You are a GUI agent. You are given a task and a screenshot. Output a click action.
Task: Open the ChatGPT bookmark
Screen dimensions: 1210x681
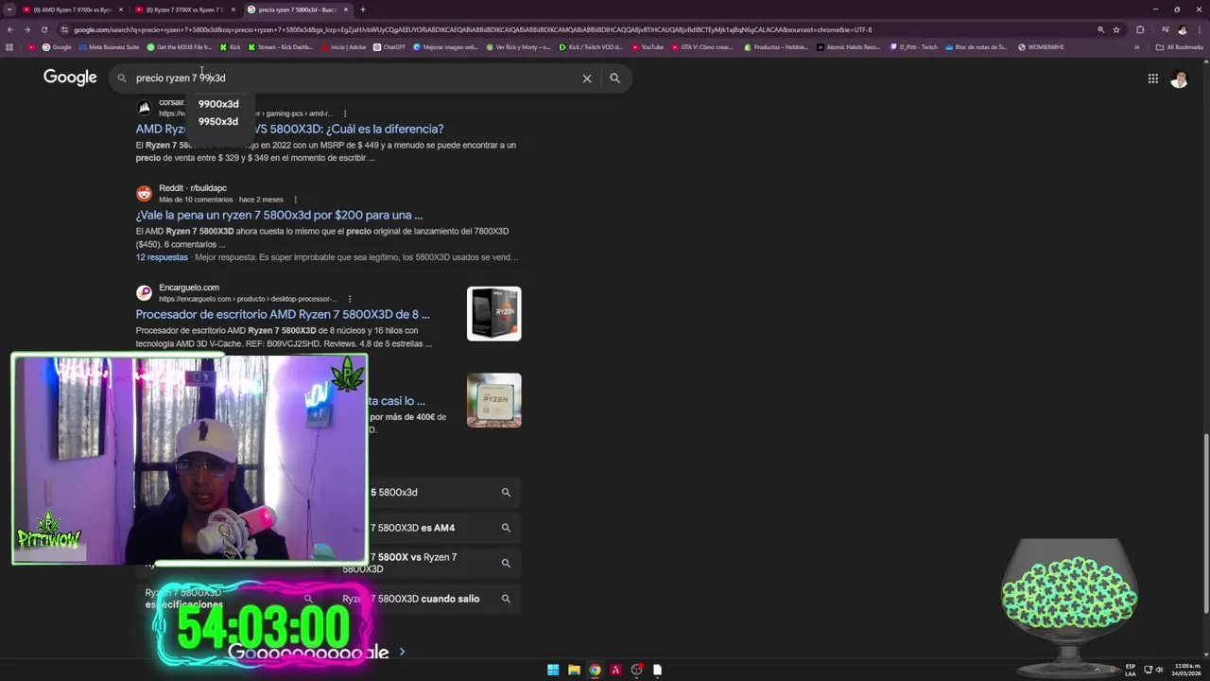click(x=389, y=46)
